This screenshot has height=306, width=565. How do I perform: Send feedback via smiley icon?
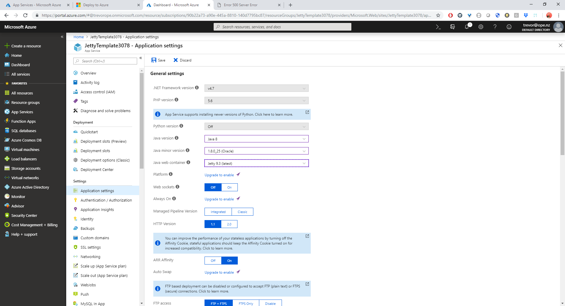509,27
